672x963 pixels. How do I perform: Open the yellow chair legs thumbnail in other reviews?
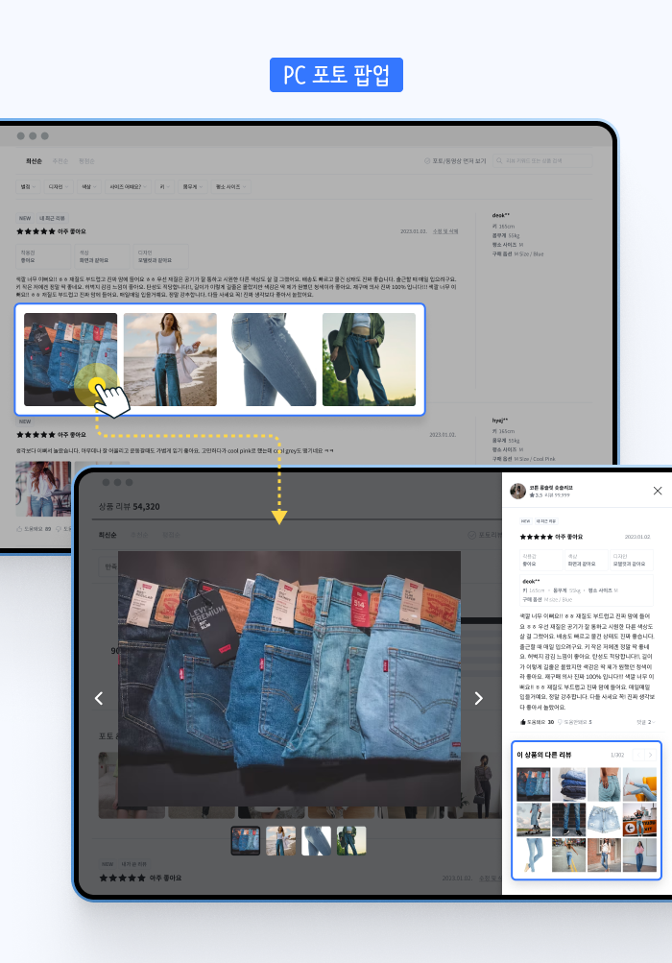[639, 783]
